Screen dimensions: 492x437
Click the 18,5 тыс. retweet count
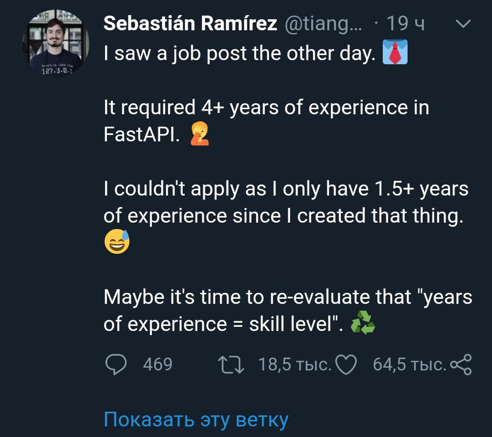[x=294, y=364]
